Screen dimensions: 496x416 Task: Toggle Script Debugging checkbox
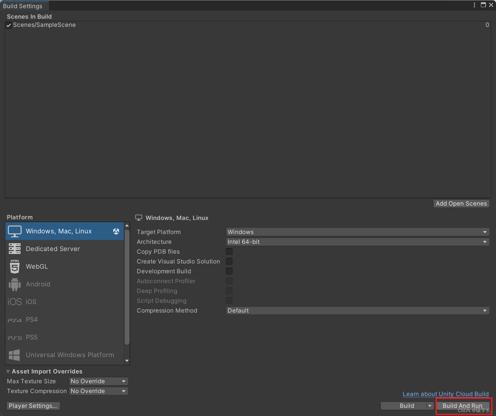click(x=229, y=300)
